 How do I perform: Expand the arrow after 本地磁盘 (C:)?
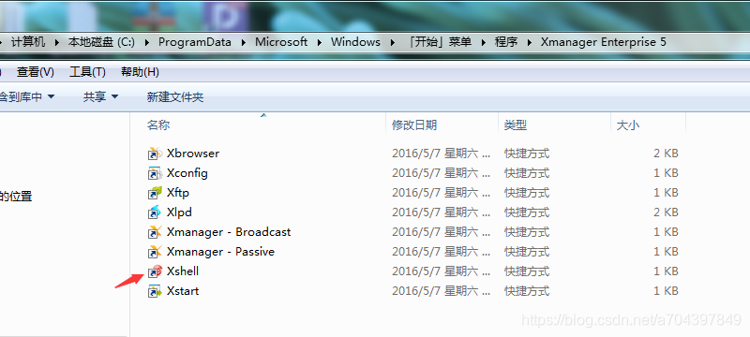[x=147, y=42]
